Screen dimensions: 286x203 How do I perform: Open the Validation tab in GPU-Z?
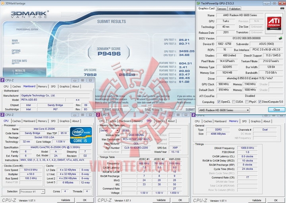click(x=234, y=9)
